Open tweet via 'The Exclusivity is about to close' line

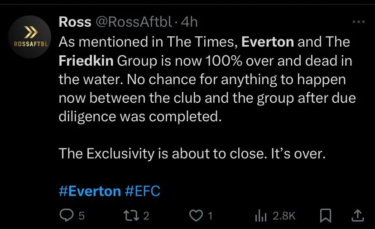192,154
